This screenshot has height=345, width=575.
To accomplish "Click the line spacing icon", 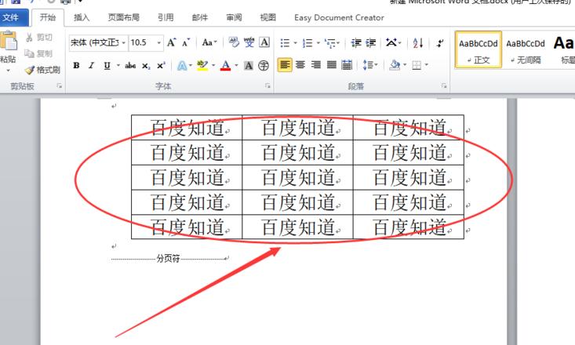I will (368, 65).
